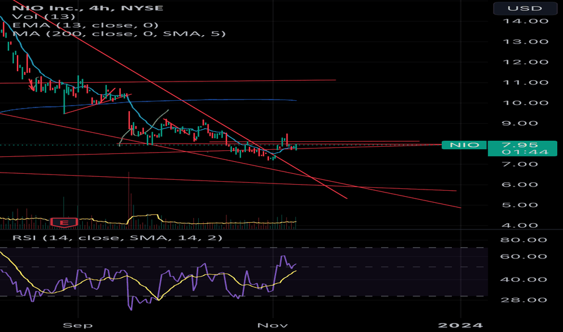Click the 2024 label on time axis

(461, 325)
